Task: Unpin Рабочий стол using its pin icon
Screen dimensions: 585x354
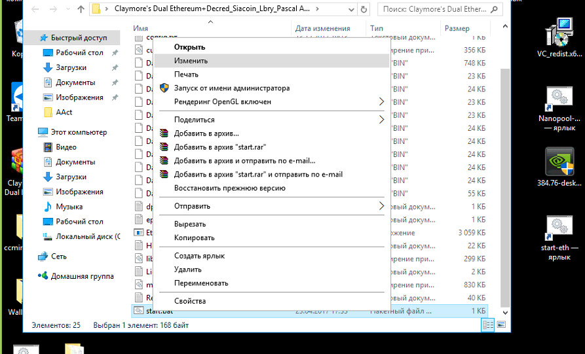Action: pyautogui.click(x=115, y=53)
